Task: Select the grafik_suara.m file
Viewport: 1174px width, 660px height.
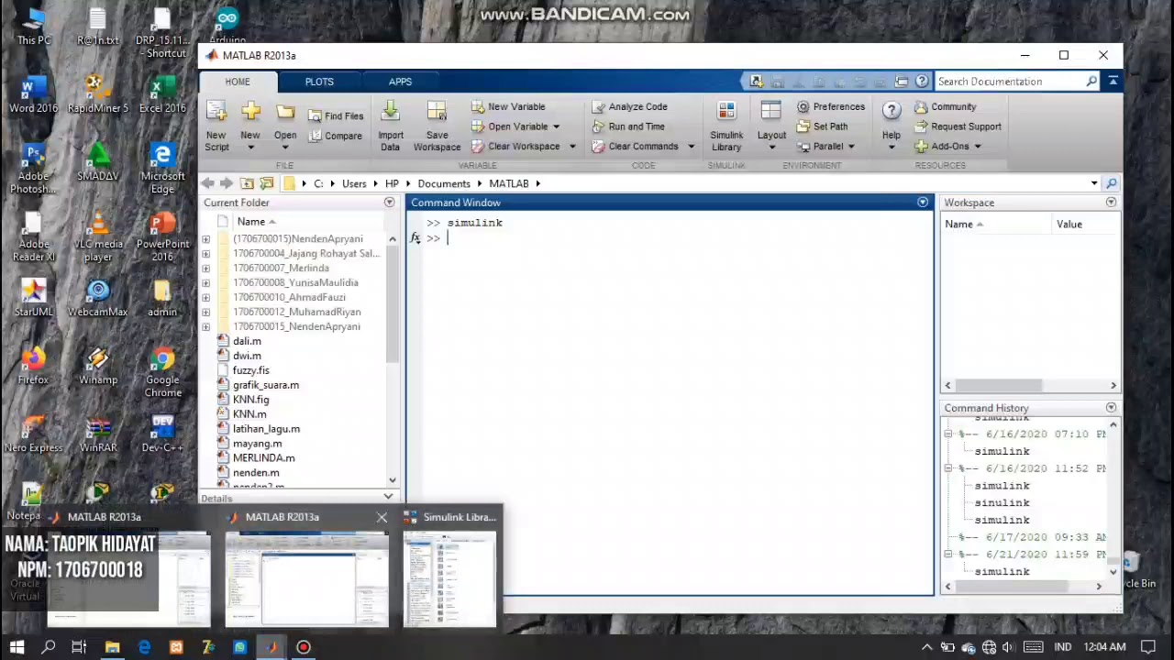Action: (266, 385)
